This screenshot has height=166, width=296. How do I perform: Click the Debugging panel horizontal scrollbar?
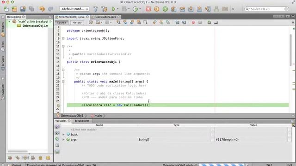[x=18, y=151]
